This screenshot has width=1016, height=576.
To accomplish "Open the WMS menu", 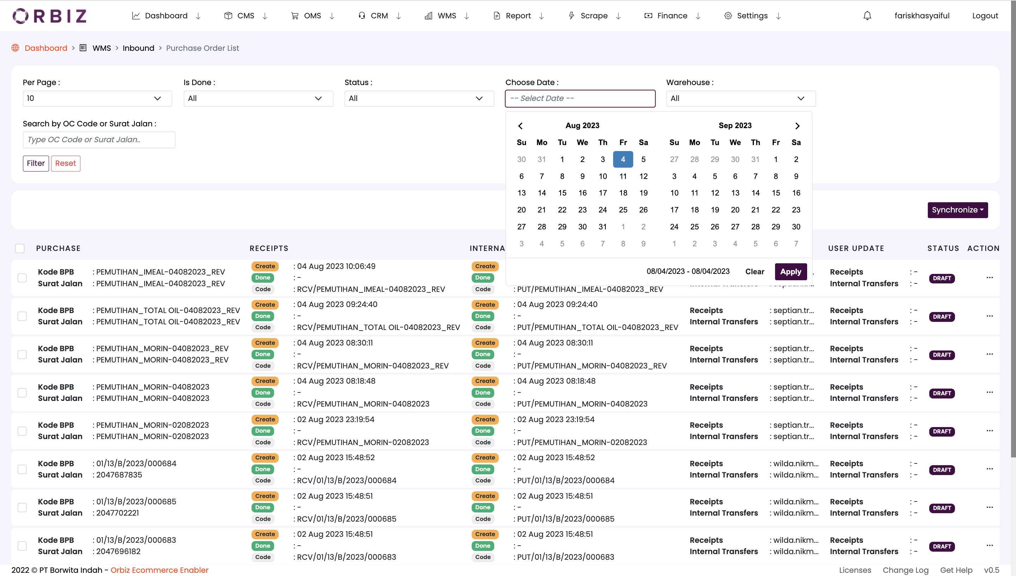I will coord(447,16).
